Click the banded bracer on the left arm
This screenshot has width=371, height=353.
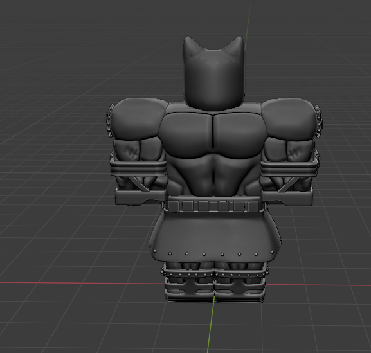[x=138, y=168]
